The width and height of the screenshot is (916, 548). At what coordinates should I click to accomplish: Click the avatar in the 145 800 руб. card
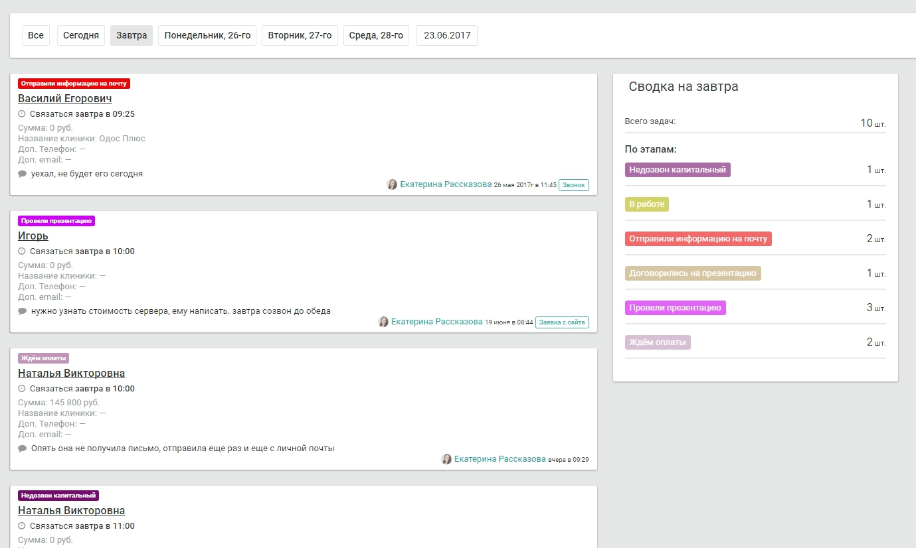point(446,459)
